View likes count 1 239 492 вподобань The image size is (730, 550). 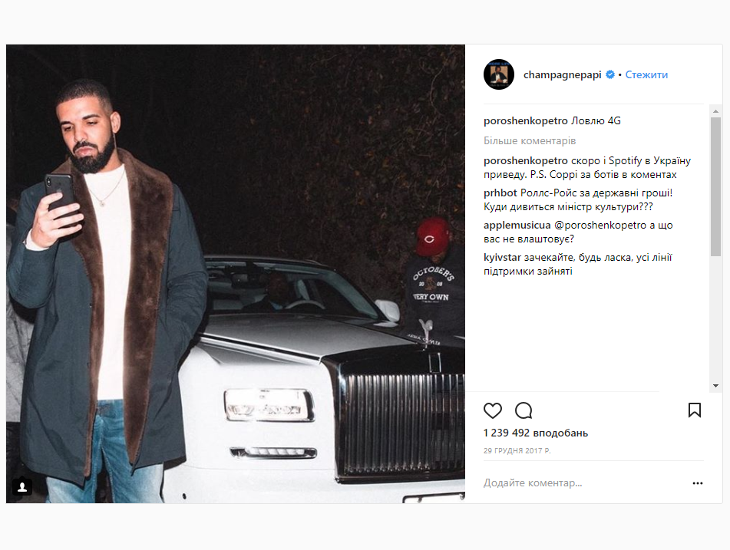point(535,433)
